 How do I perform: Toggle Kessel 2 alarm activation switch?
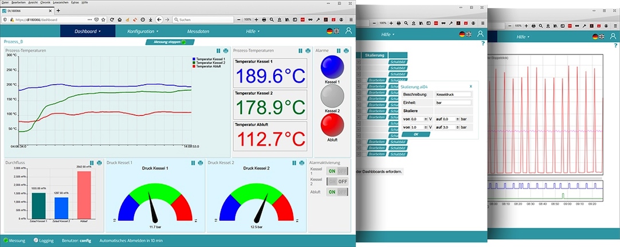point(338,182)
